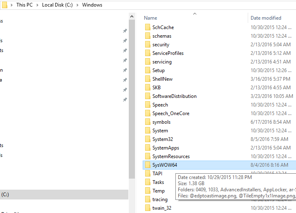Click the symbols folder icon
Viewport: 296px width, 213px height.
tap(148, 122)
